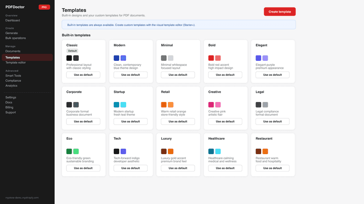Open Bulk operations page
364x204 pixels.
pos(15,38)
